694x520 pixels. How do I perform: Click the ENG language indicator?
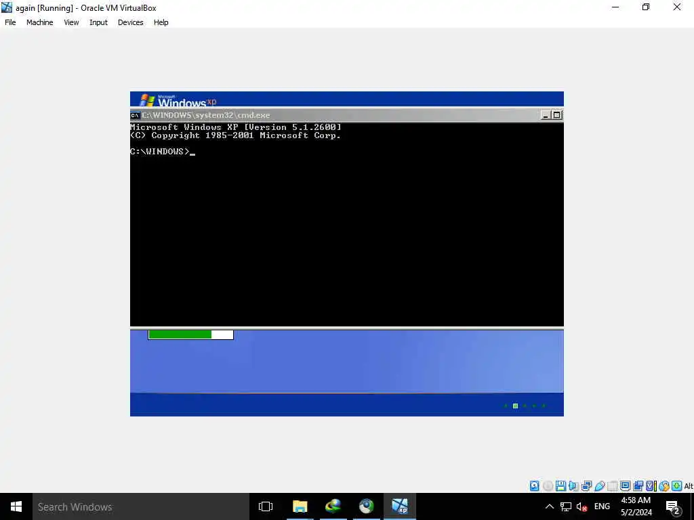602,506
